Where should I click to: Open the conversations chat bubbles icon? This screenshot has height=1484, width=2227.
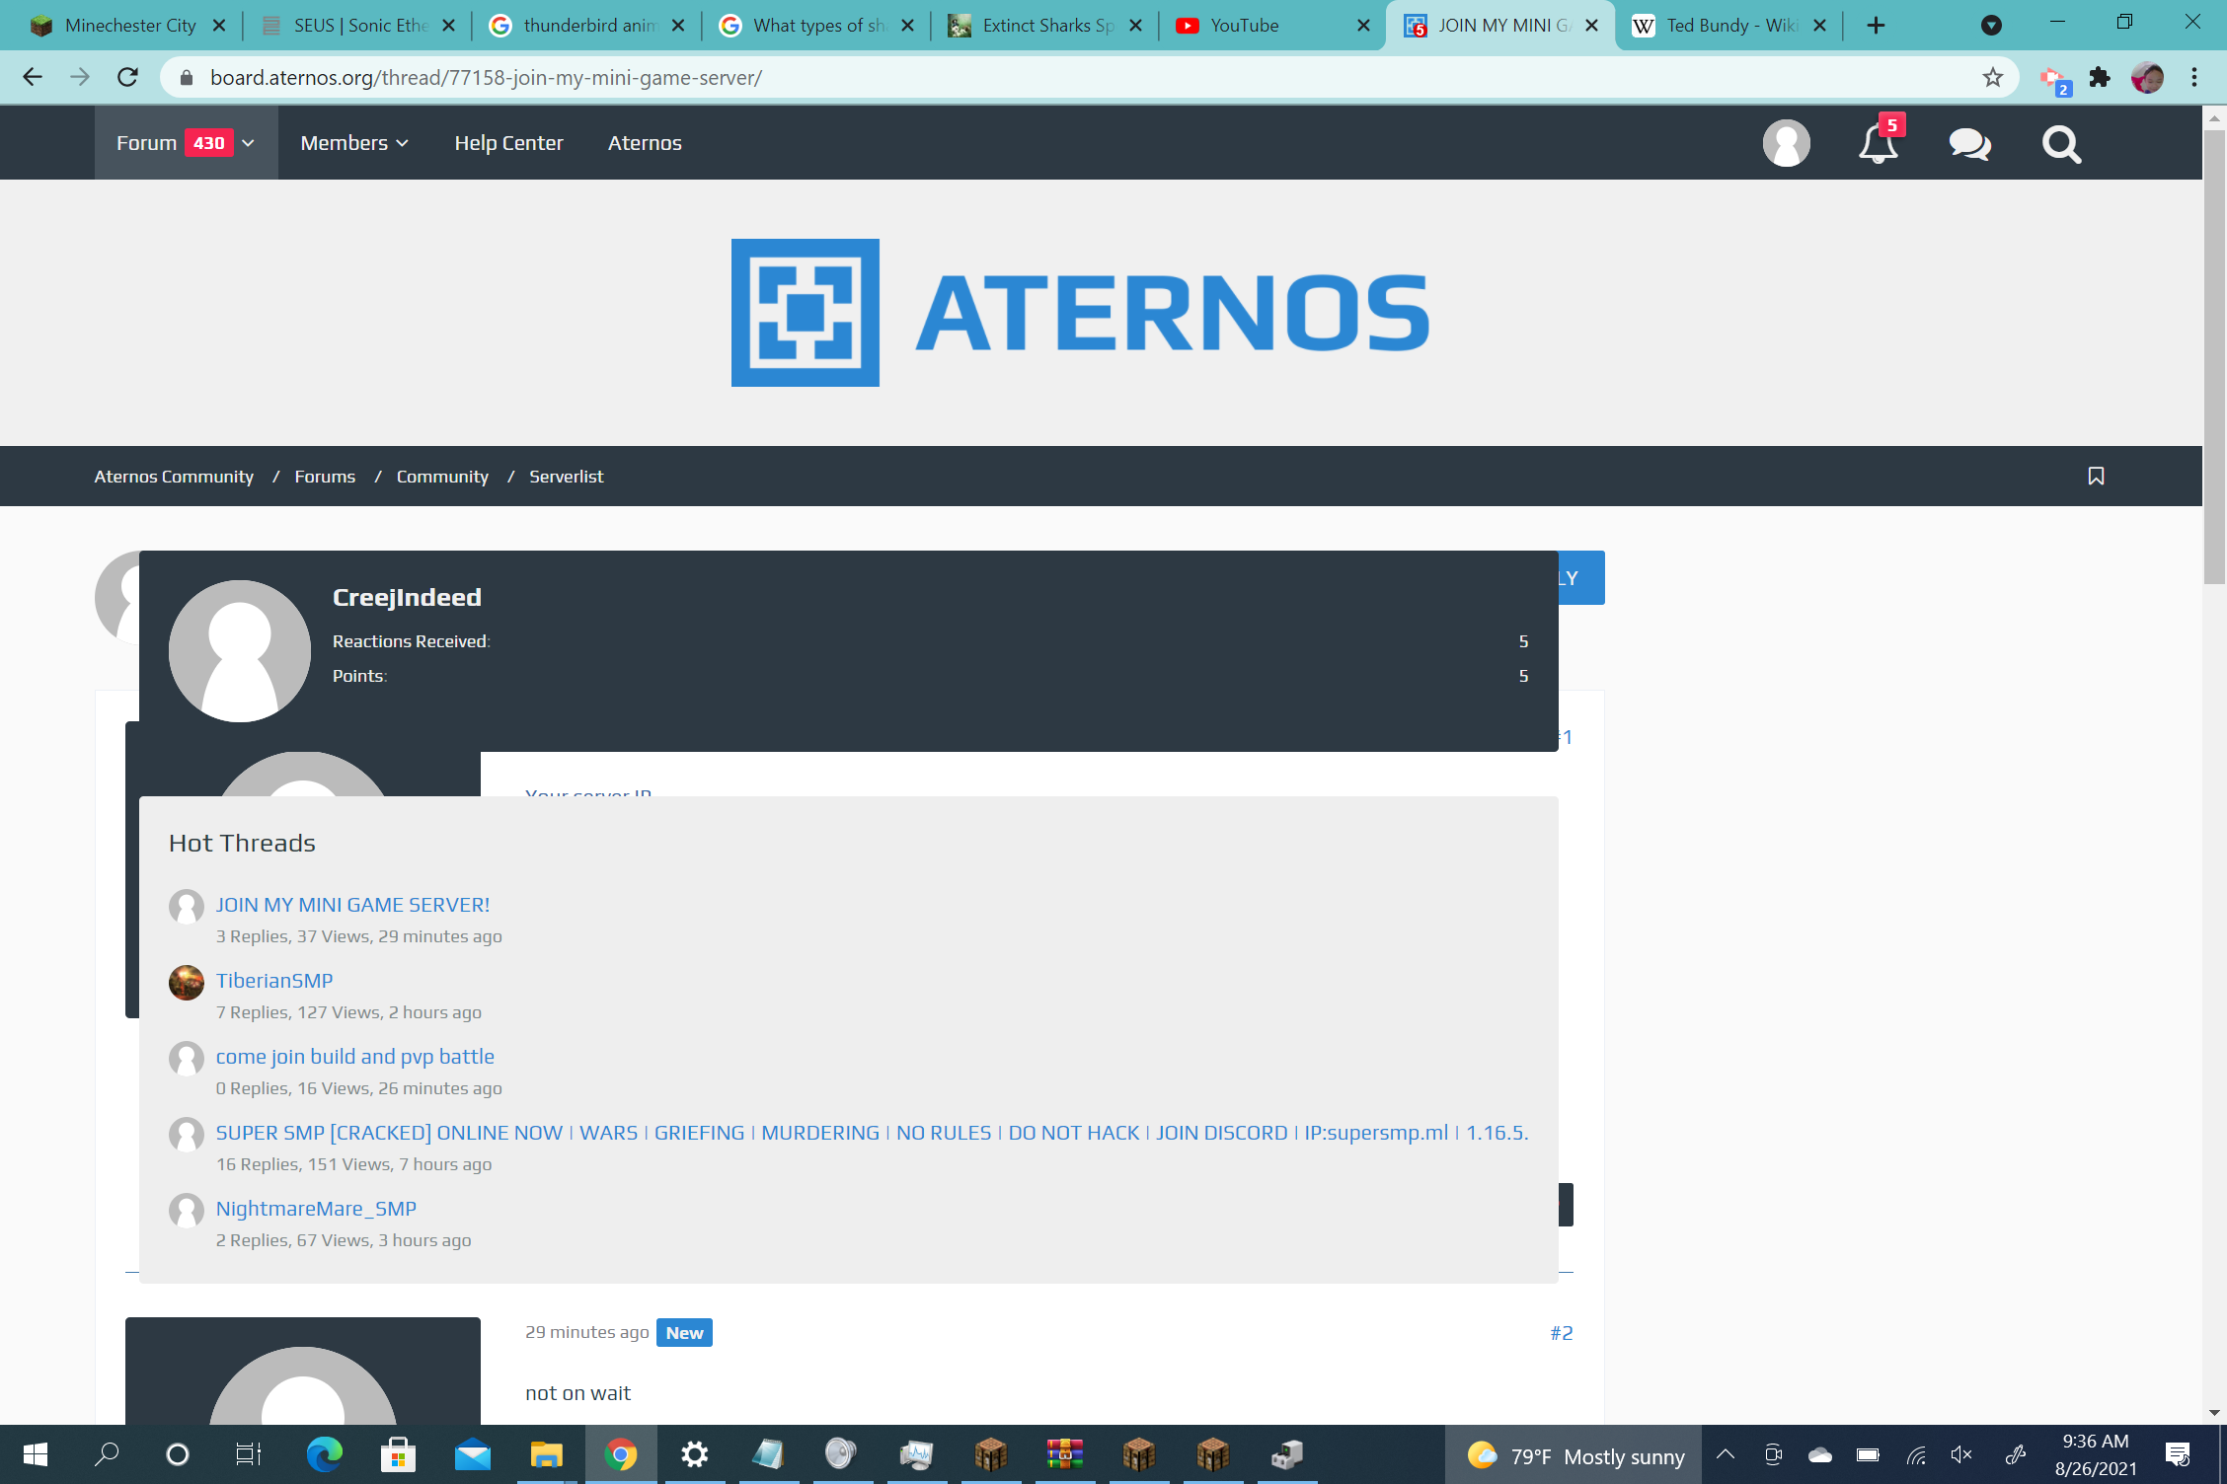pos(1969,144)
